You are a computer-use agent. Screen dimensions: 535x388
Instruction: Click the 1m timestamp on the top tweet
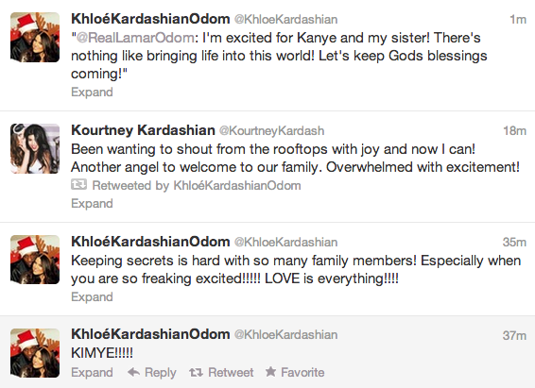(x=518, y=20)
